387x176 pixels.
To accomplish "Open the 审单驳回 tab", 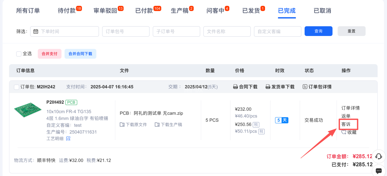I will (105, 10).
